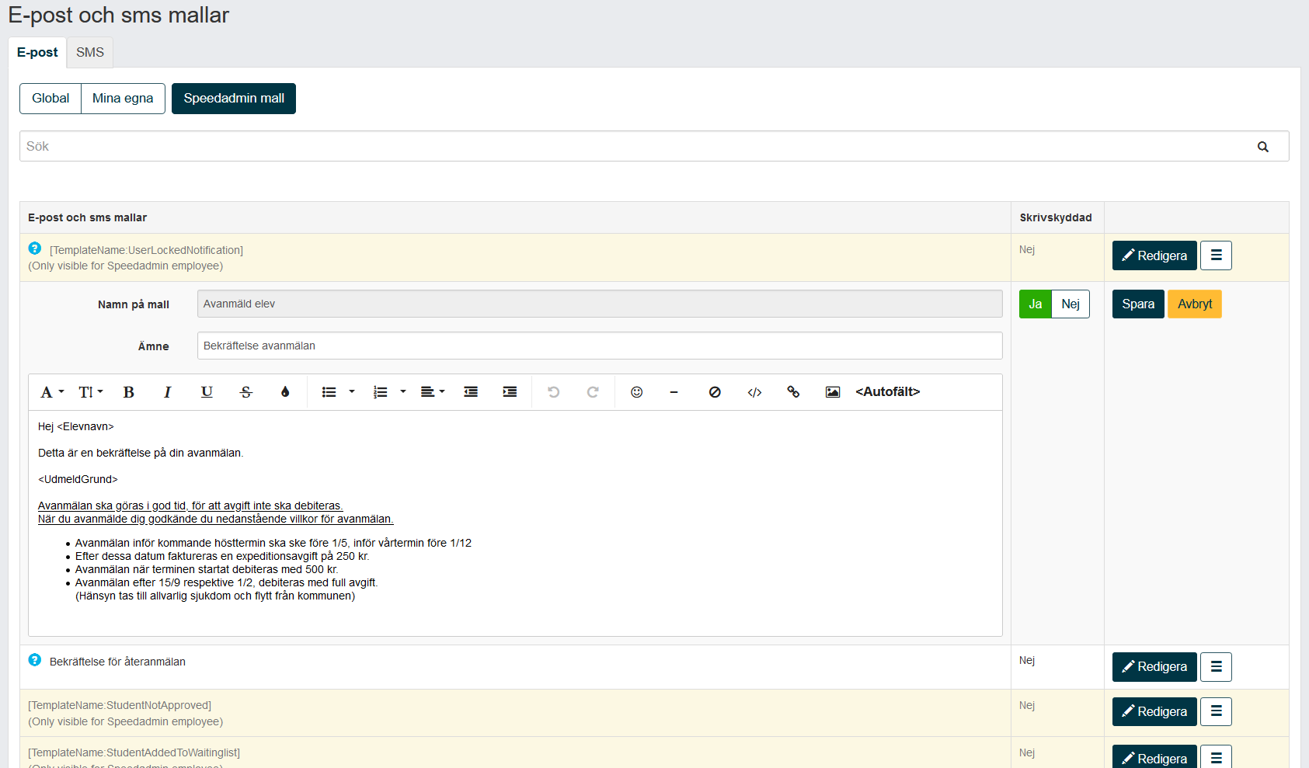The image size is (1309, 768).
Task: Edit Bekräftelse för återanmälan template
Action: 1154,667
